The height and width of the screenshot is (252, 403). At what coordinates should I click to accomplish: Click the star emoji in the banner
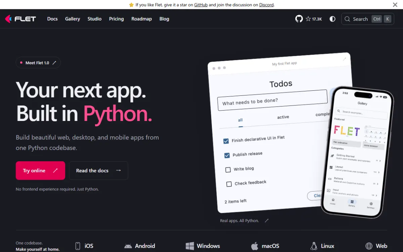point(131,5)
